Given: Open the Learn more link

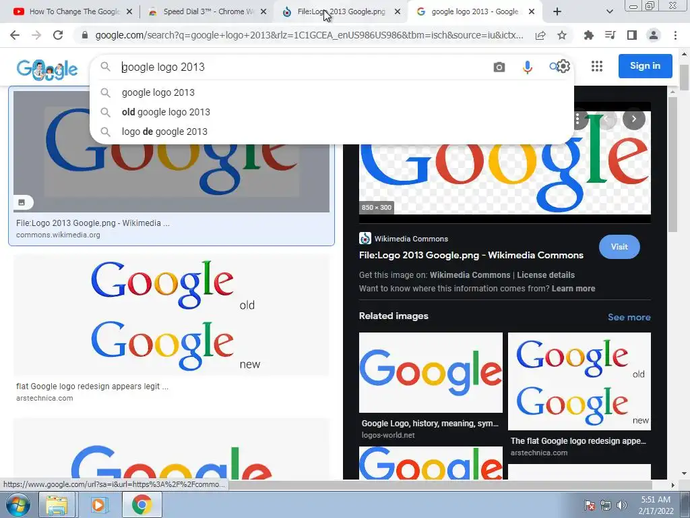Looking at the screenshot, I should point(573,289).
